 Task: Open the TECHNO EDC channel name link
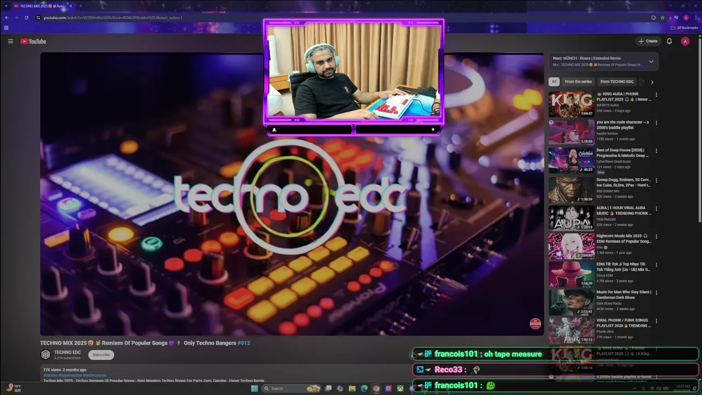(67, 352)
